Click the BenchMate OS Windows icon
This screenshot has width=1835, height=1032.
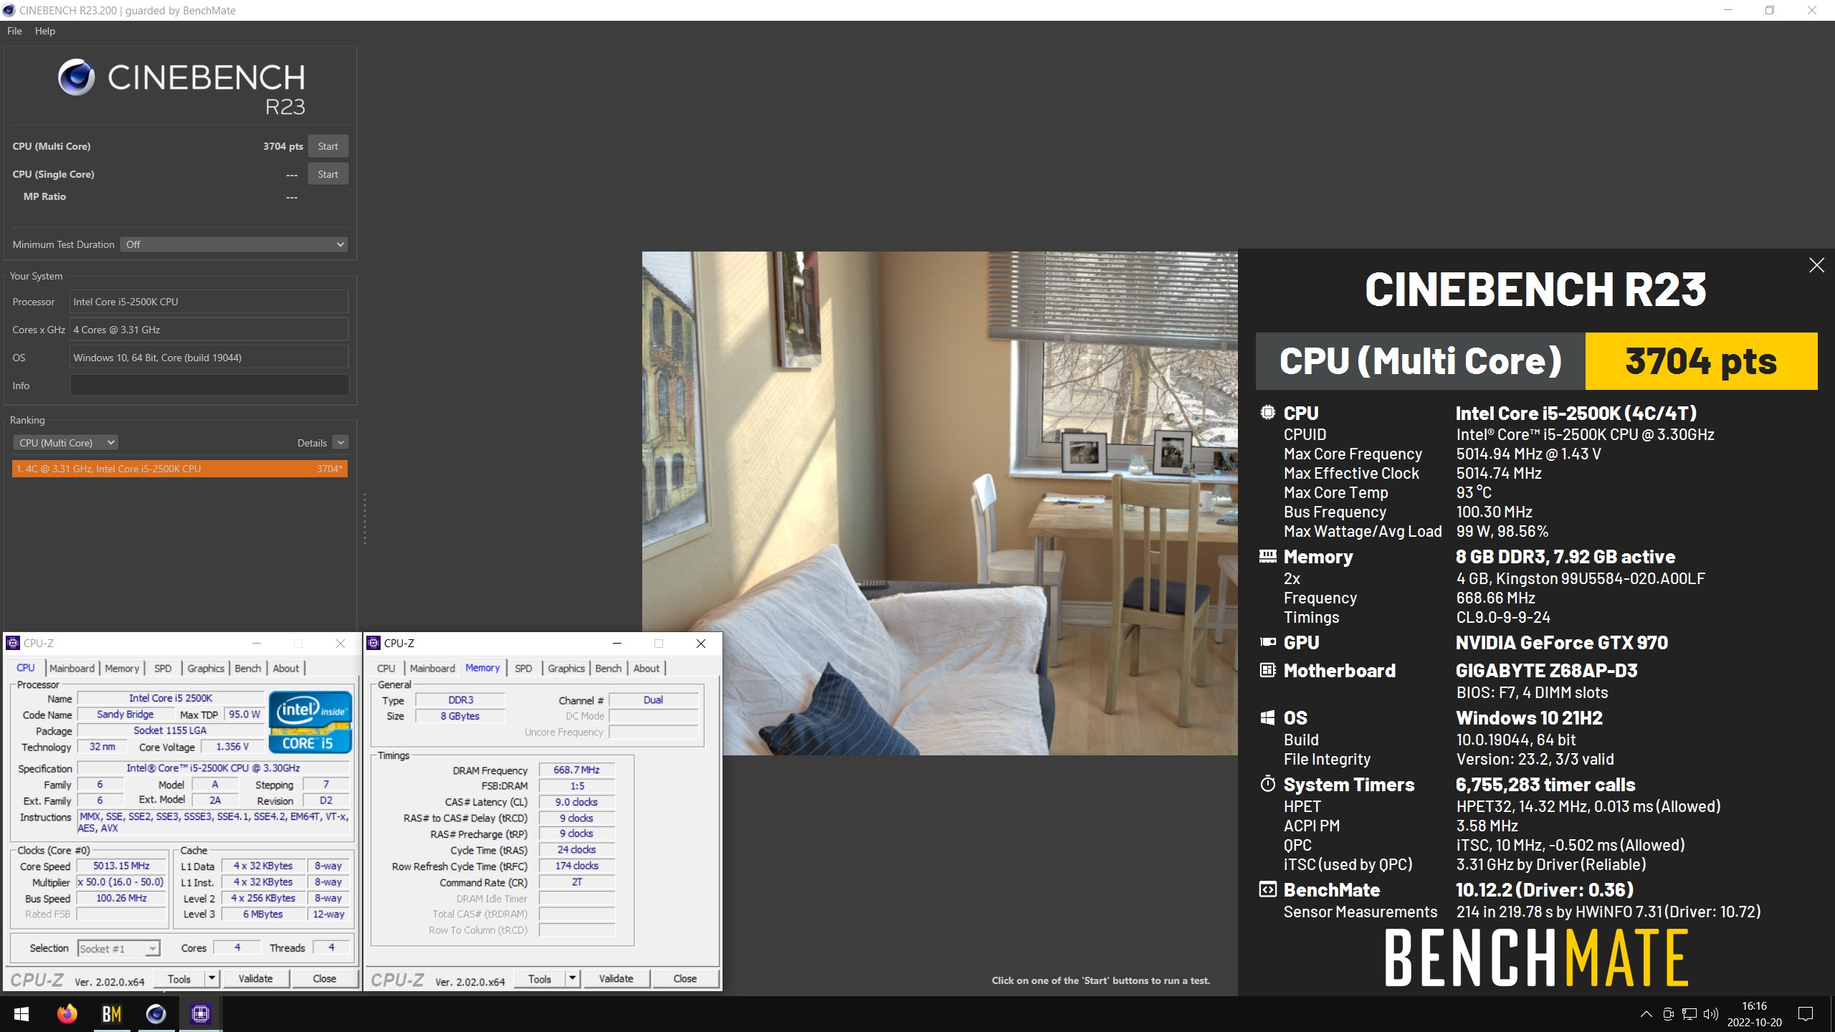point(1267,717)
